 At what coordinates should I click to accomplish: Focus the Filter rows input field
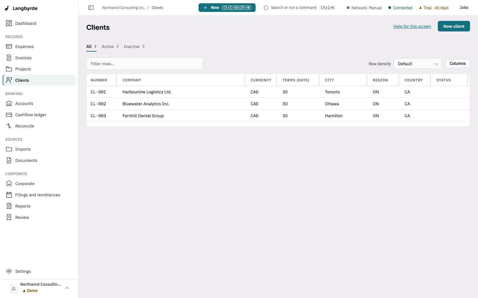click(x=145, y=64)
